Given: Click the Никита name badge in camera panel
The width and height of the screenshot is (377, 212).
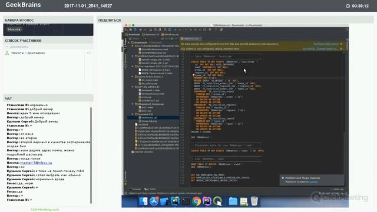Looking at the screenshot, I should click(14, 29).
